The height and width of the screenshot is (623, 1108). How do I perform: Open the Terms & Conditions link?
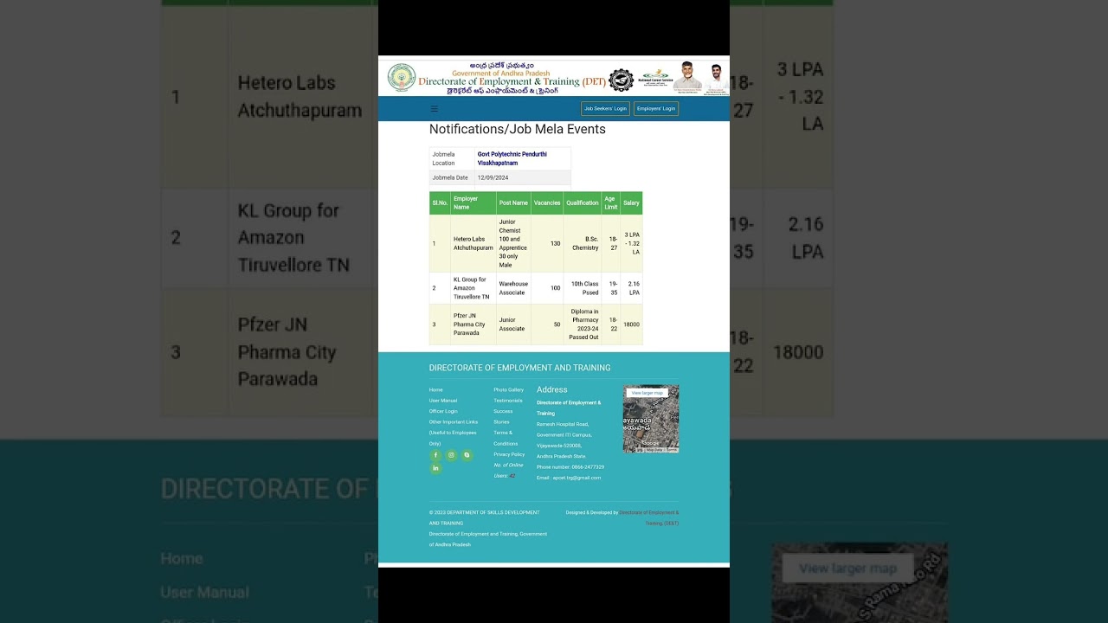(x=506, y=439)
